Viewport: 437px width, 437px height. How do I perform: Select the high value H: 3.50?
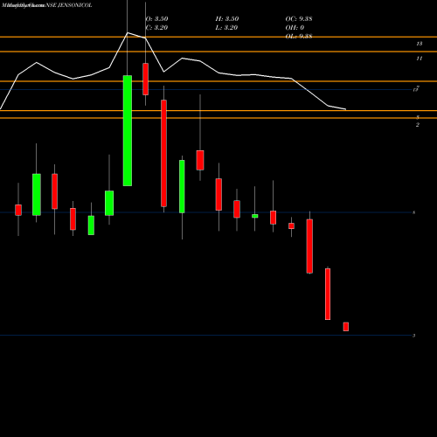[227, 19]
